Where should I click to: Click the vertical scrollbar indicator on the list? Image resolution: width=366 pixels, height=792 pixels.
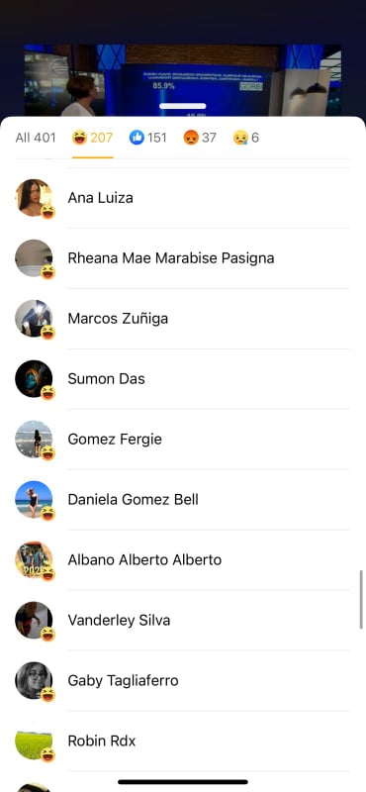pyautogui.click(x=361, y=600)
